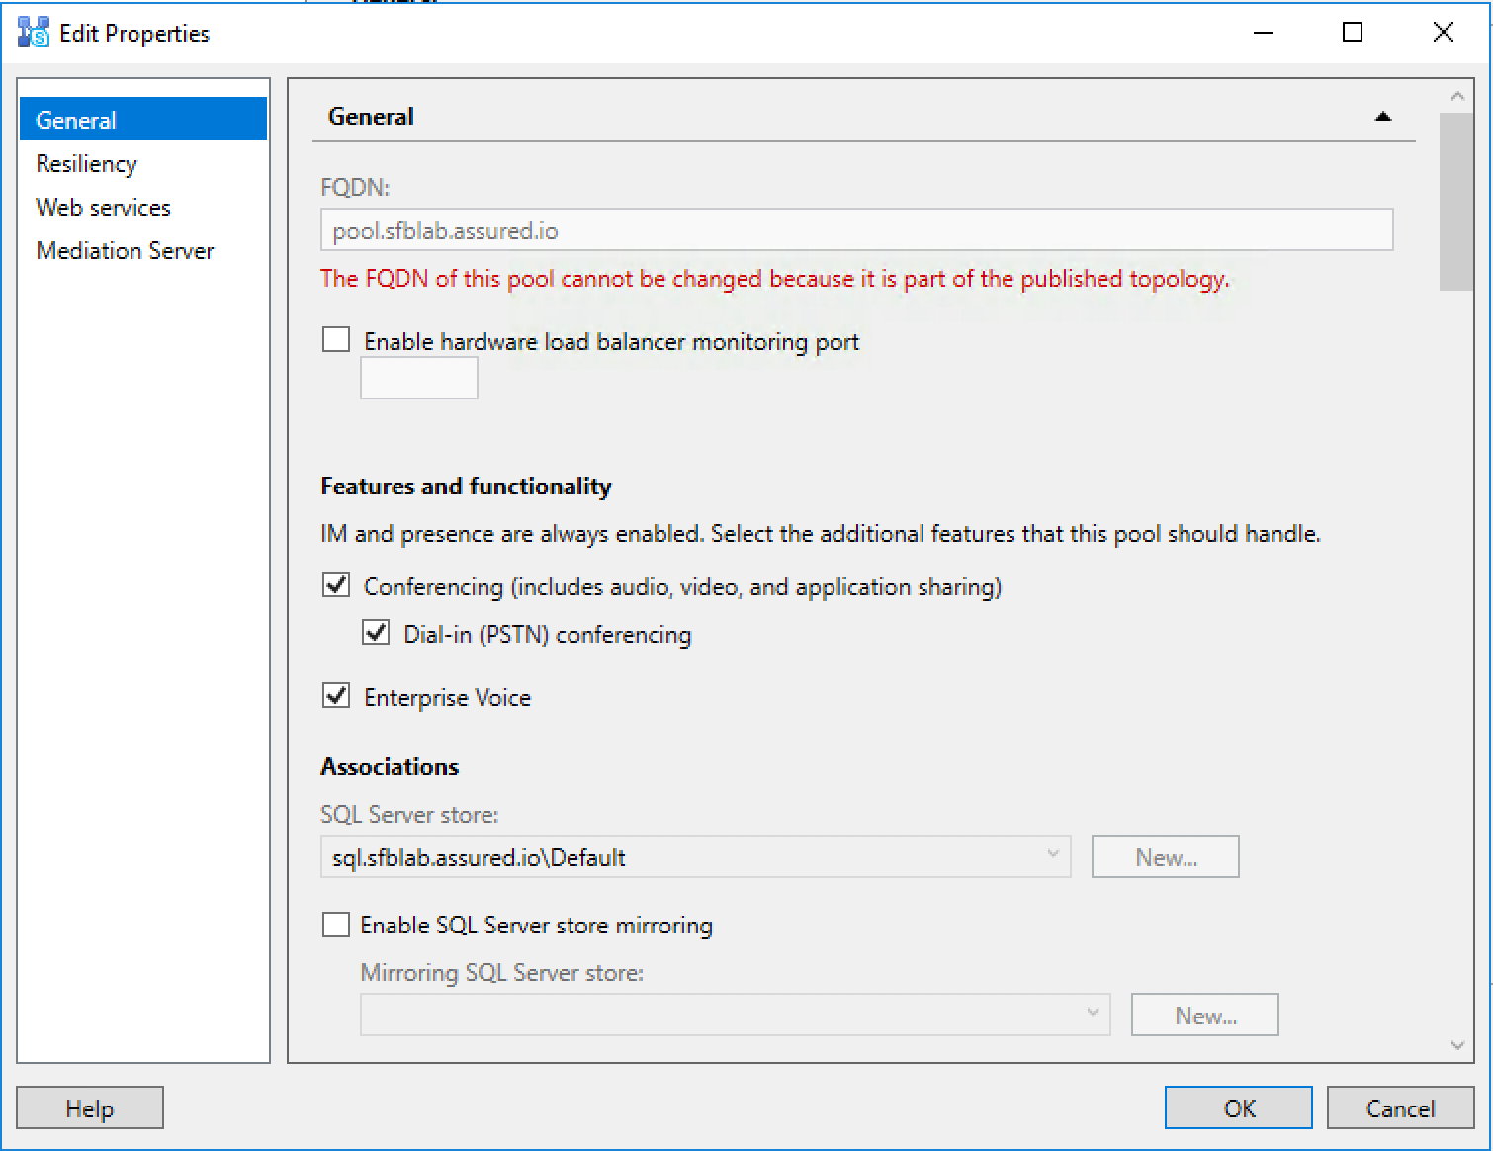Click New next to Mirroring SQL Server store
This screenshot has height=1151, width=1493.
[x=1204, y=1015]
